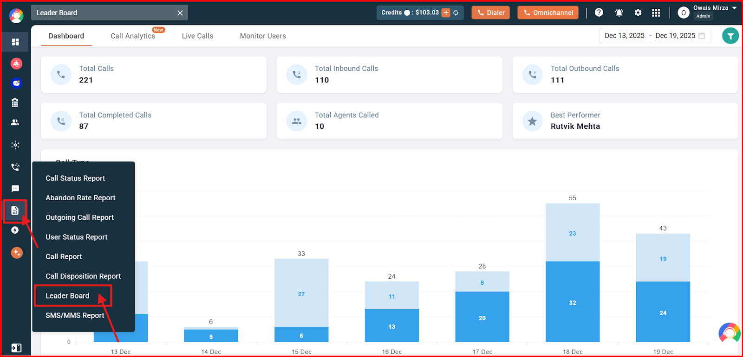This screenshot has height=357, width=743.
Task: Click the 18 Dec light blue bar segment 23
Action: (x=573, y=233)
